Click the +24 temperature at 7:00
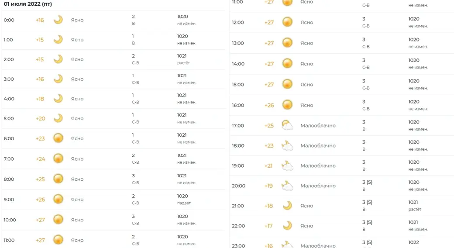 coord(40,159)
